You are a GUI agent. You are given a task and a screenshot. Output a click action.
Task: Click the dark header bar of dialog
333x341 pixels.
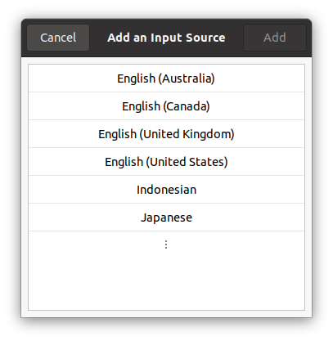235,38
